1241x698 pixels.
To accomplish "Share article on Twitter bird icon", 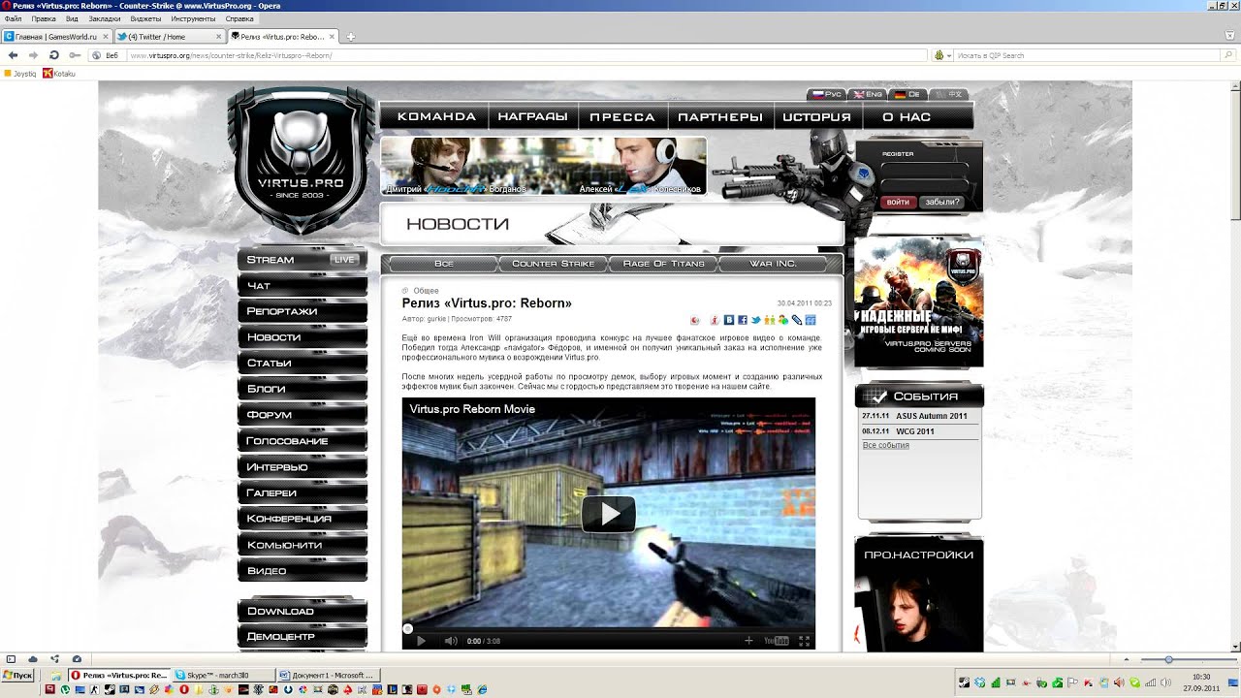I will [x=756, y=320].
